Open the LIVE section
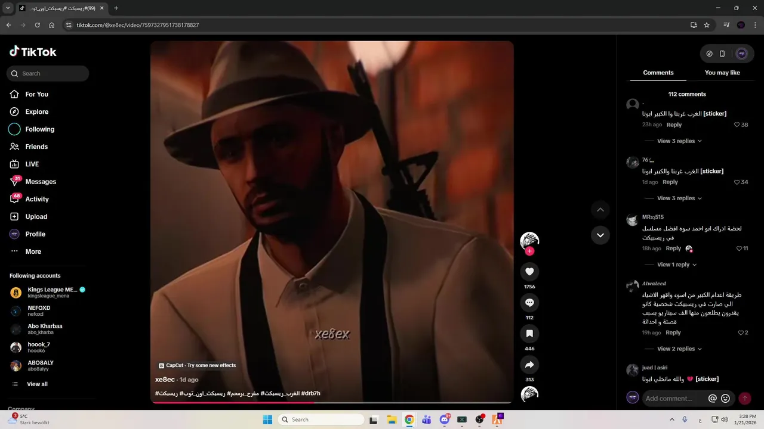This screenshot has width=764, height=429. 32,164
